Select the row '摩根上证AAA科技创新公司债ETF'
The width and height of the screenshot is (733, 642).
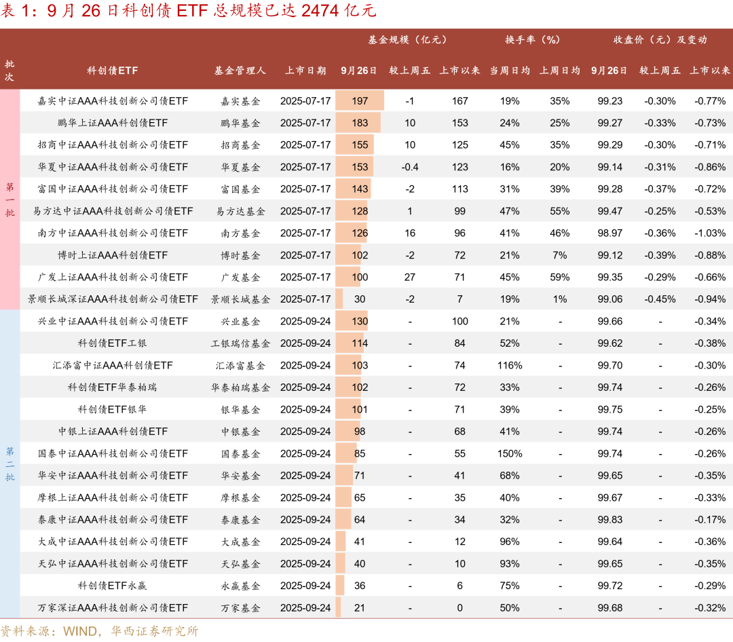(x=376, y=497)
